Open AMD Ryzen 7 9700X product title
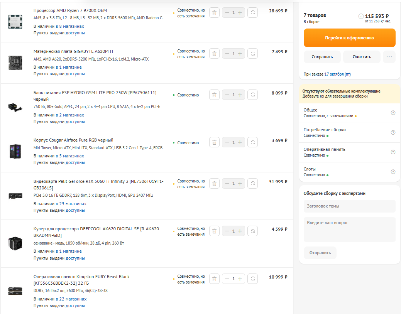 70,10
